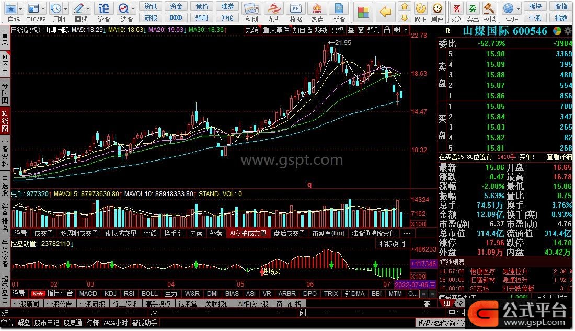Viewport: 575px width, 331px height.
Task: Switch to the MACD indicator tab
Action: [x=88, y=294]
